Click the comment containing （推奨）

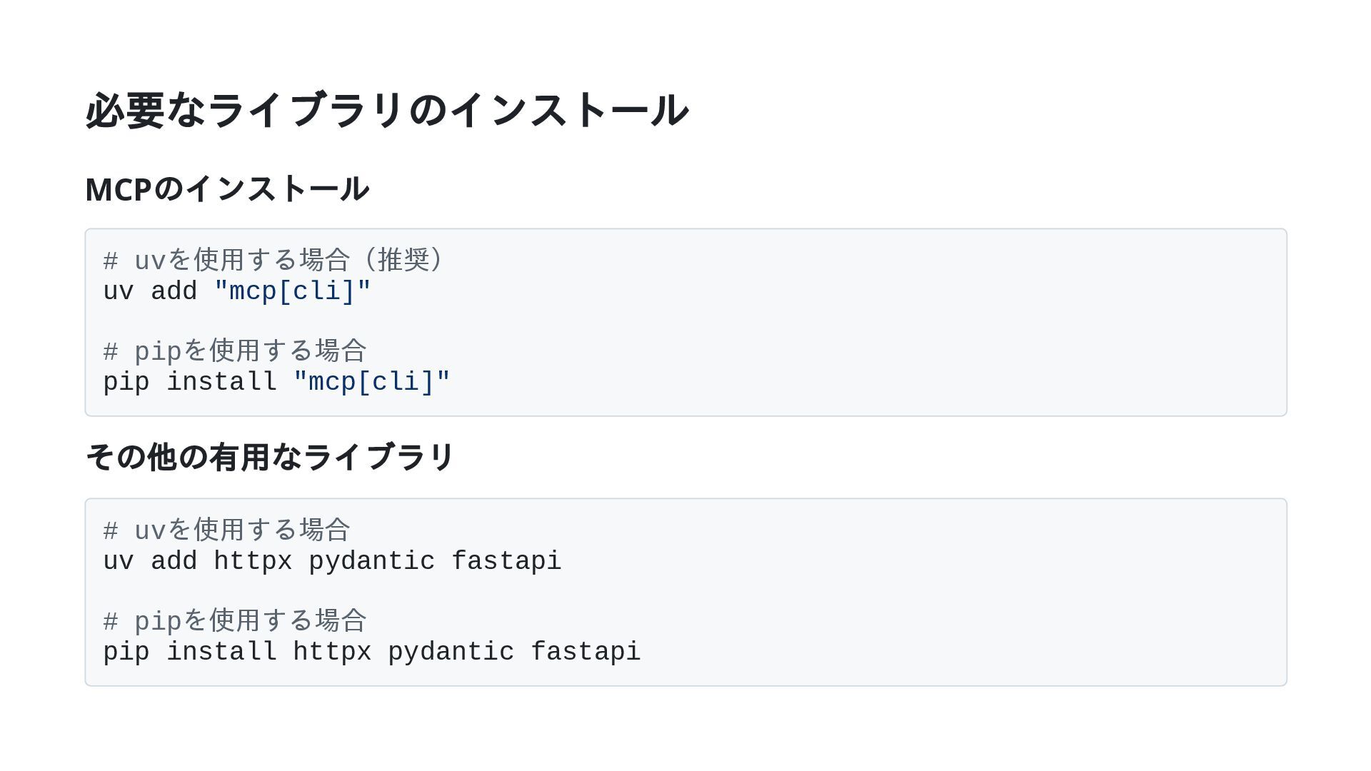coord(274,260)
